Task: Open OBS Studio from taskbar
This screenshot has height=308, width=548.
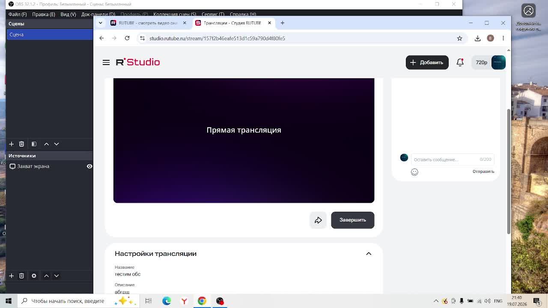Action: [x=220, y=301]
